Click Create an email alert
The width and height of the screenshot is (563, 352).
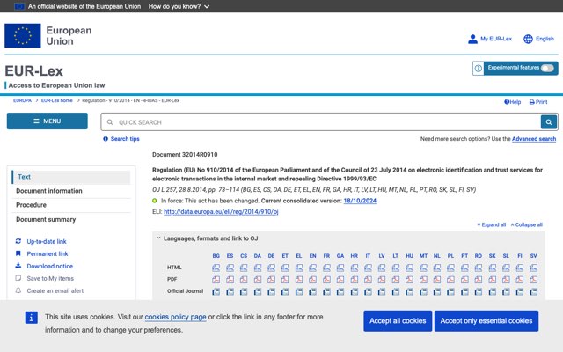pos(55,290)
